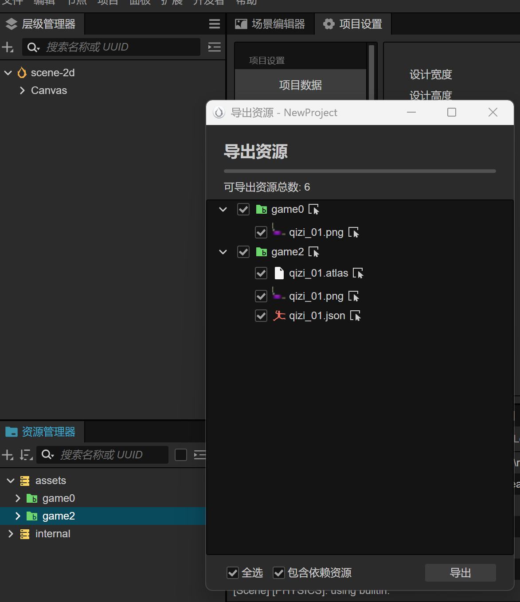Locate qizi_01.json in assets
Image resolution: width=520 pixels, height=602 pixels.
(356, 316)
